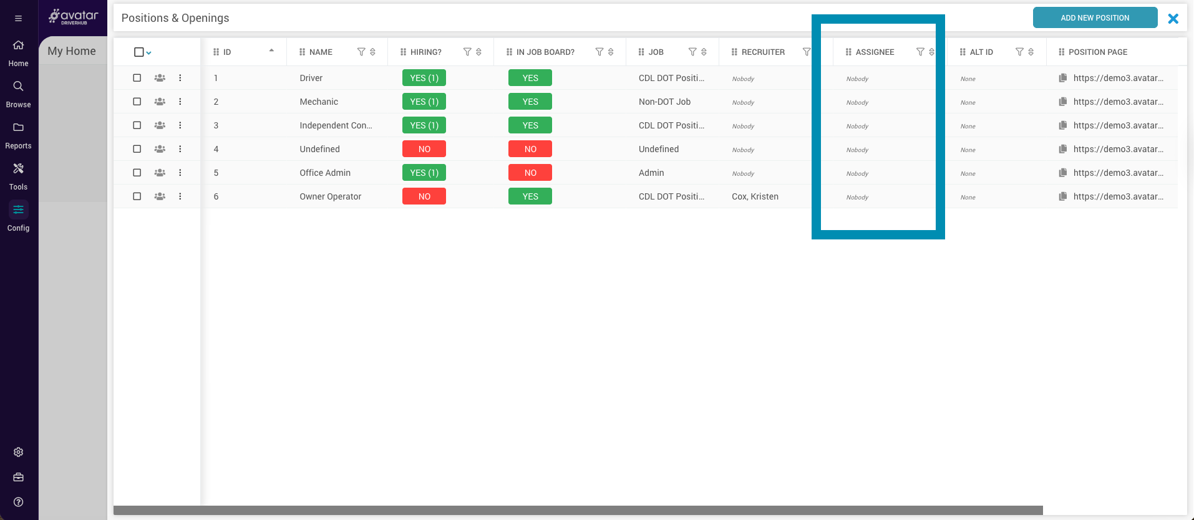Filter the Name column
The width and height of the screenshot is (1194, 520).
tap(361, 52)
